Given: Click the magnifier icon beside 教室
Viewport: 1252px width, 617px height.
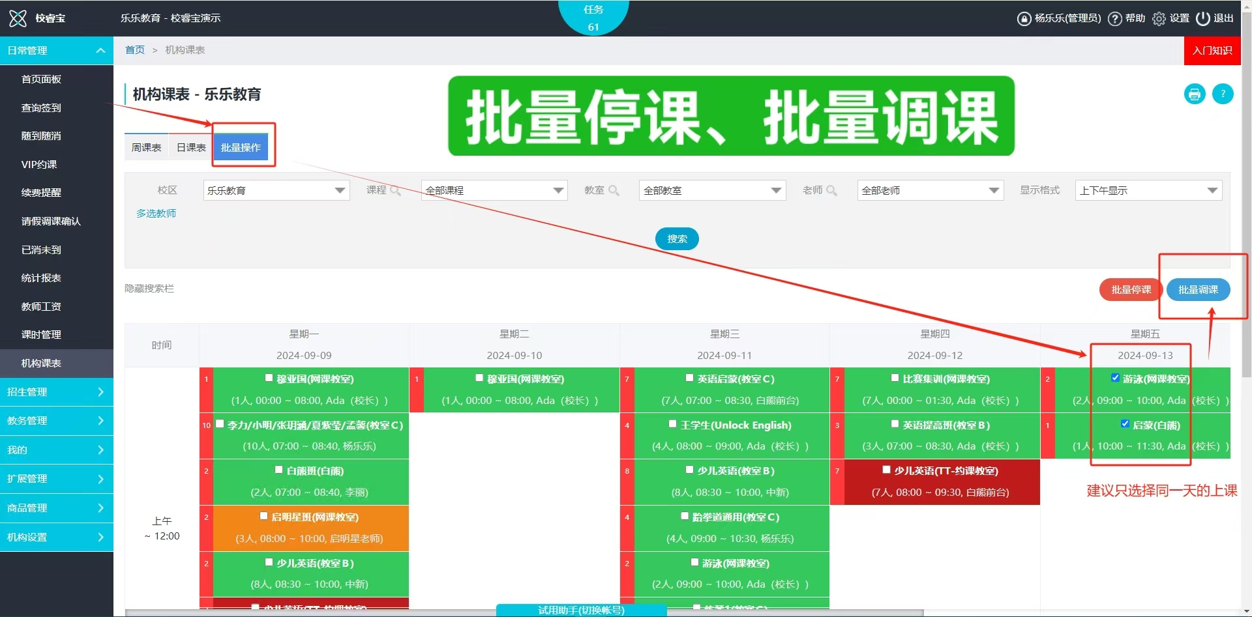Looking at the screenshot, I should tap(614, 190).
